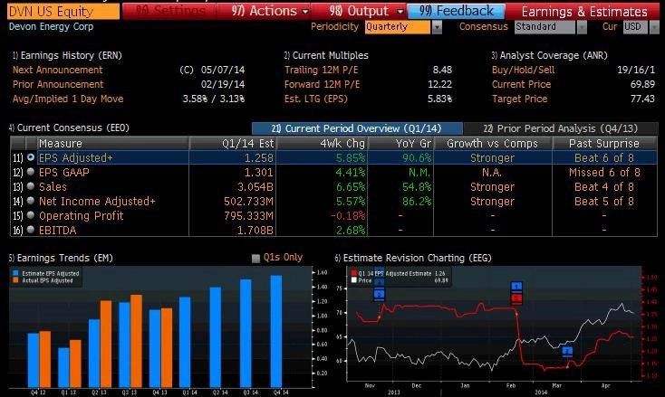Switch to Current Period Overview (Q1/14) tab
The height and width of the screenshot is (397, 665).
tap(357, 128)
